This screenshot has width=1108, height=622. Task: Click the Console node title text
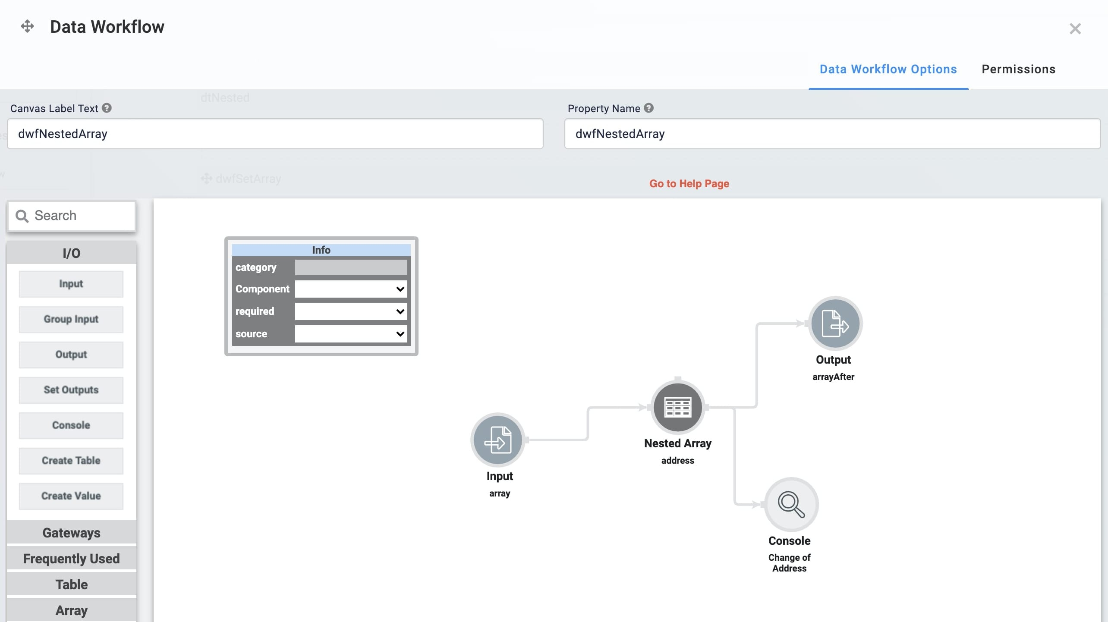tap(789, 541)
